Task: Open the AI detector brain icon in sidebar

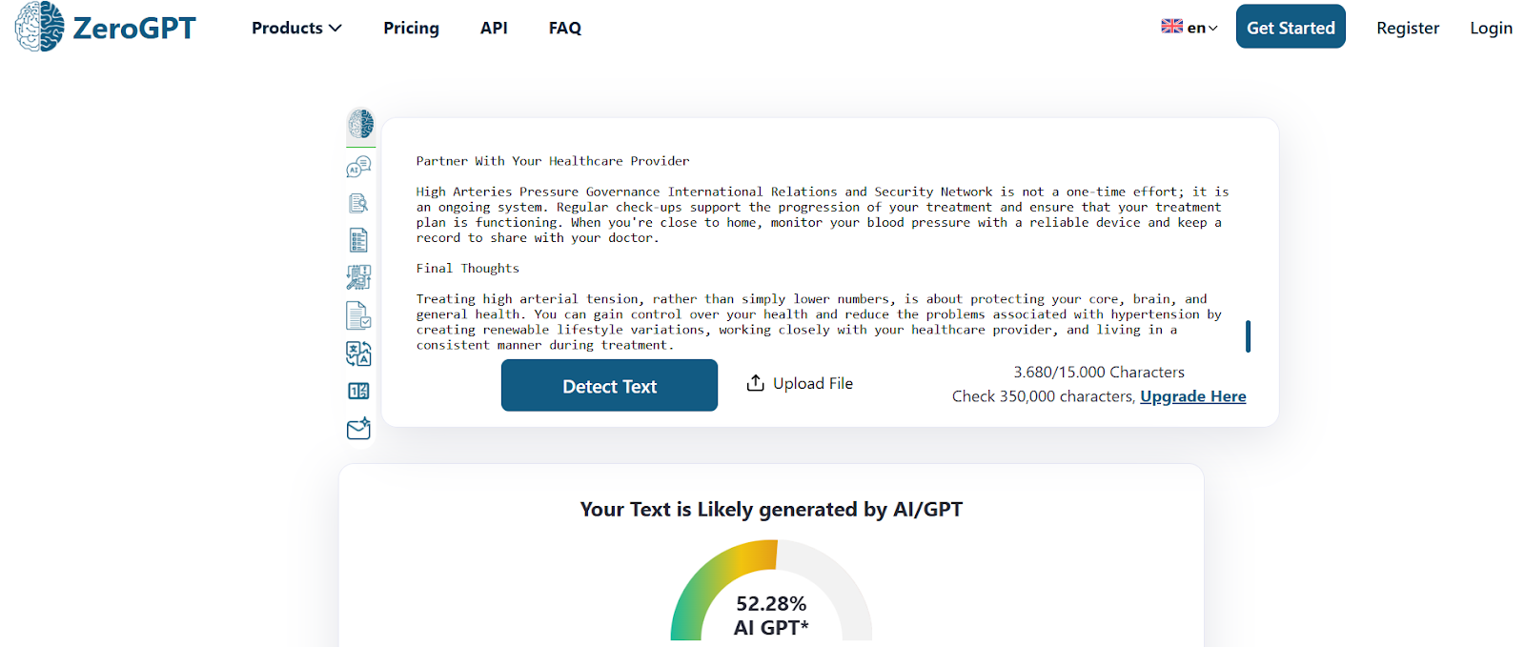Action: coord(360,124)
